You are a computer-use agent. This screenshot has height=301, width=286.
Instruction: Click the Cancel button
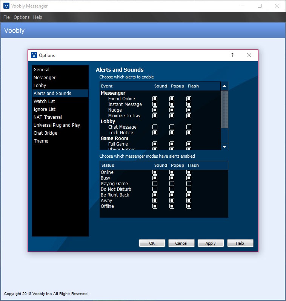pos(181,243)
